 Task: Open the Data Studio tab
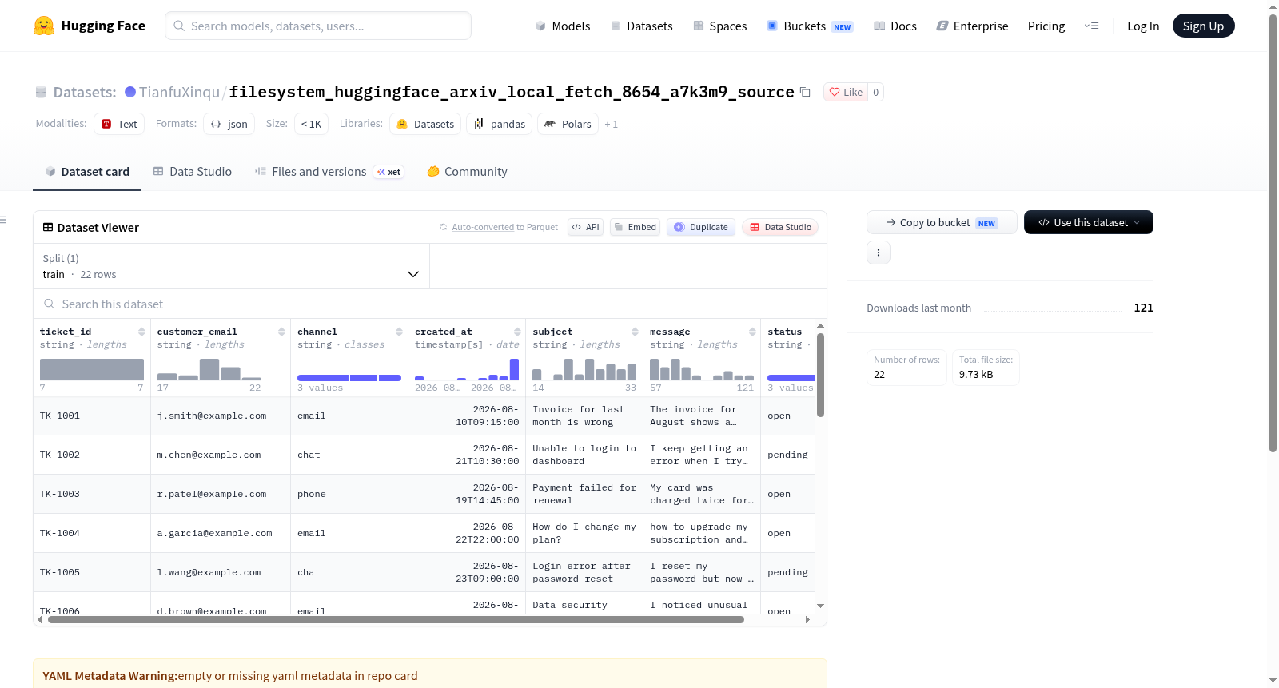click(193, 172)
